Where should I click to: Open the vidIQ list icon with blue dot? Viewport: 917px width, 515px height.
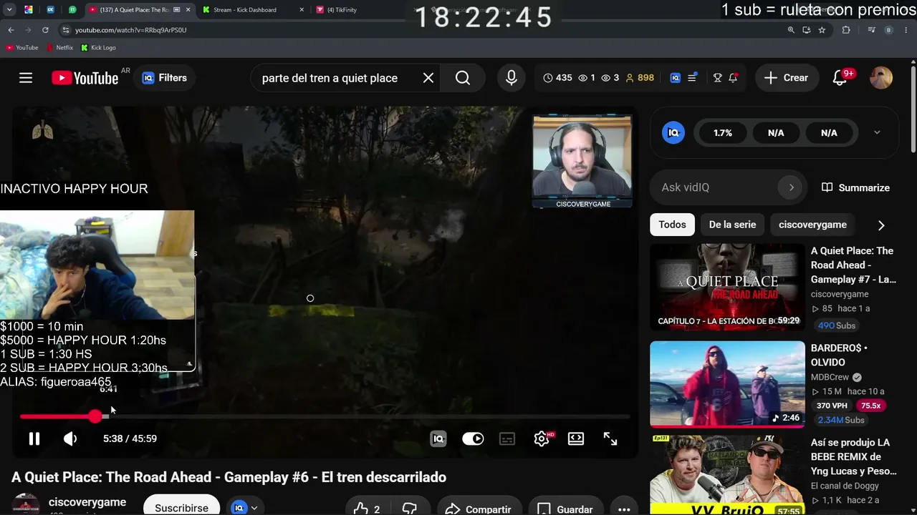(x=692, y=78)
